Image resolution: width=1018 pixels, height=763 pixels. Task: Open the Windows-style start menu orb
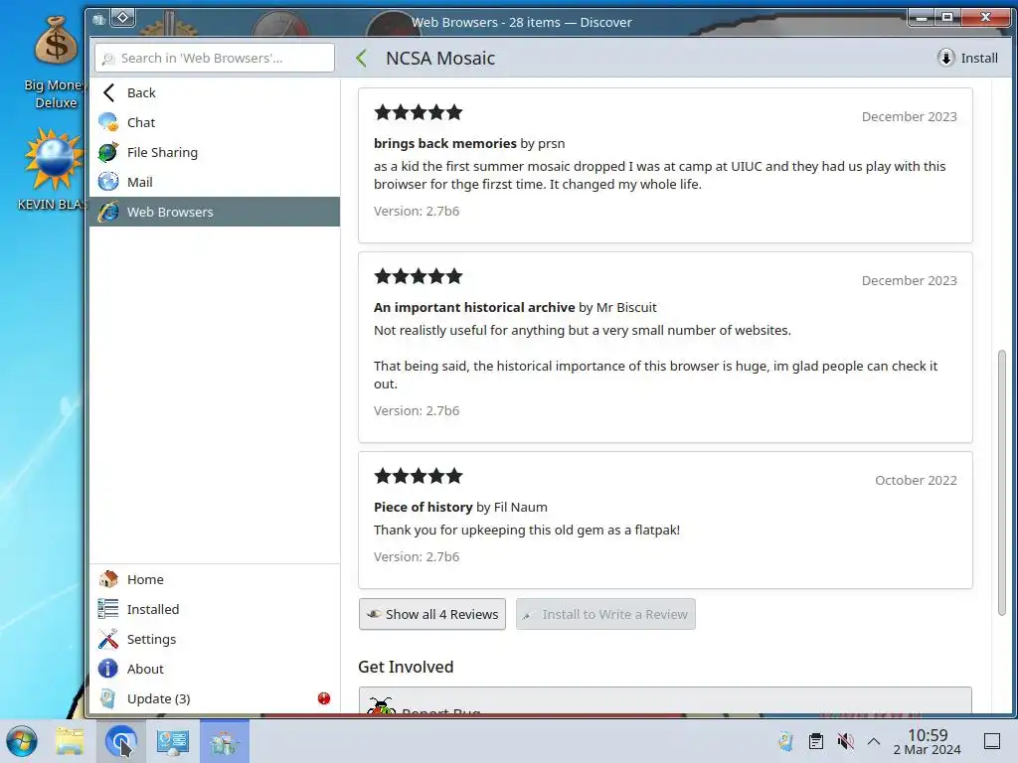(22, 741)
